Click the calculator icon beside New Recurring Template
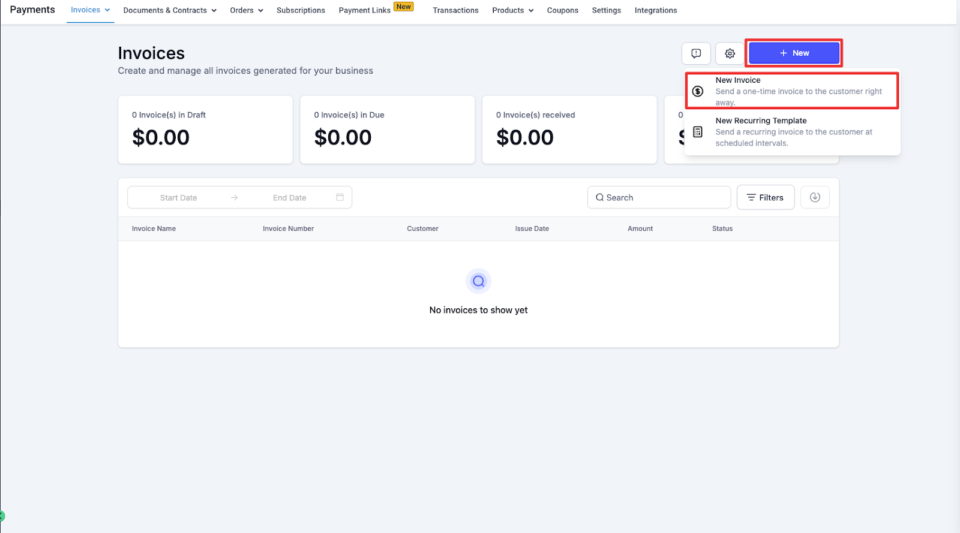The image size is (960, 533). click(698, 132)
